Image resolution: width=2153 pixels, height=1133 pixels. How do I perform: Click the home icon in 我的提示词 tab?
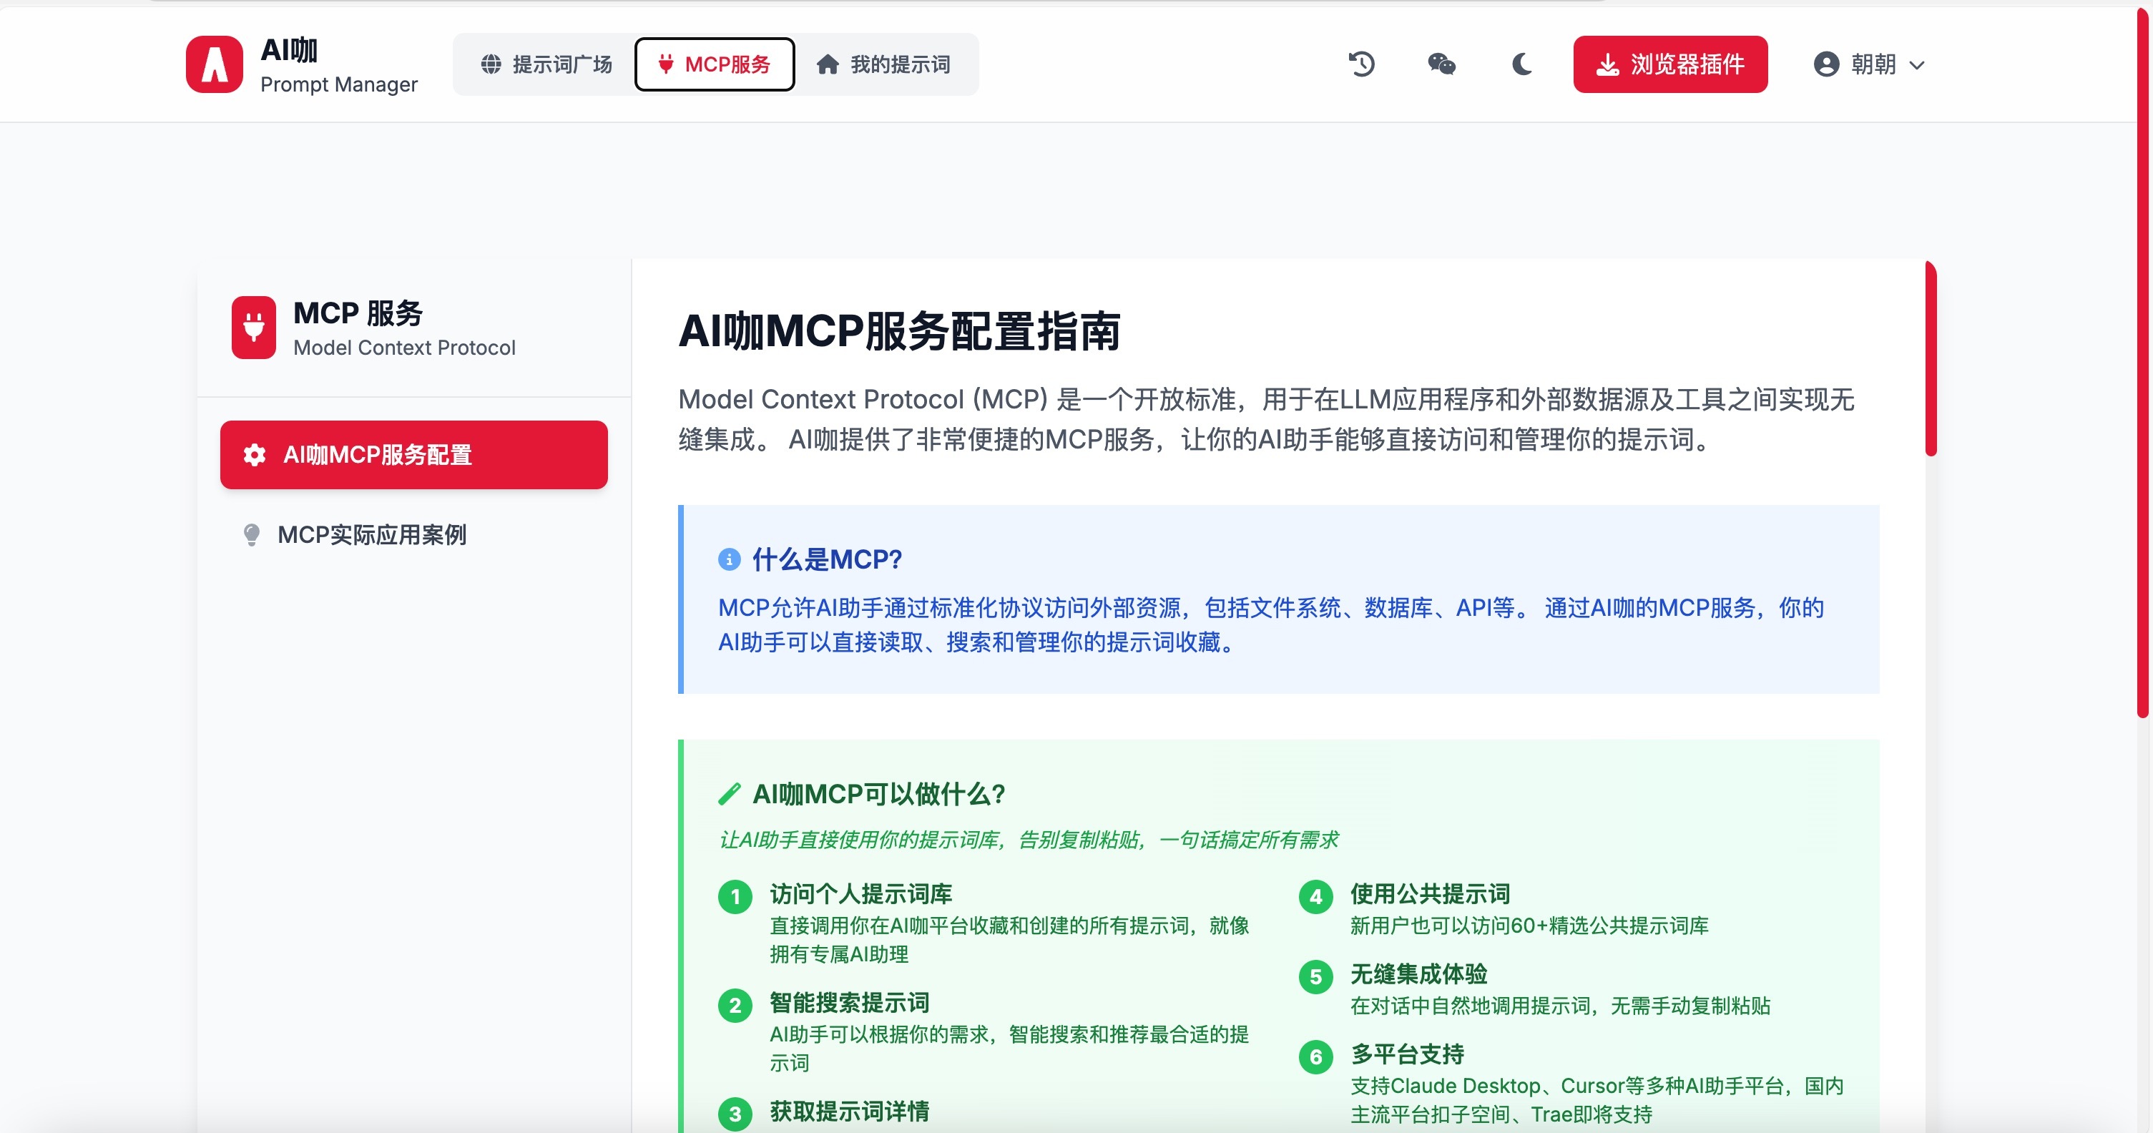click(x=828, y=64)
